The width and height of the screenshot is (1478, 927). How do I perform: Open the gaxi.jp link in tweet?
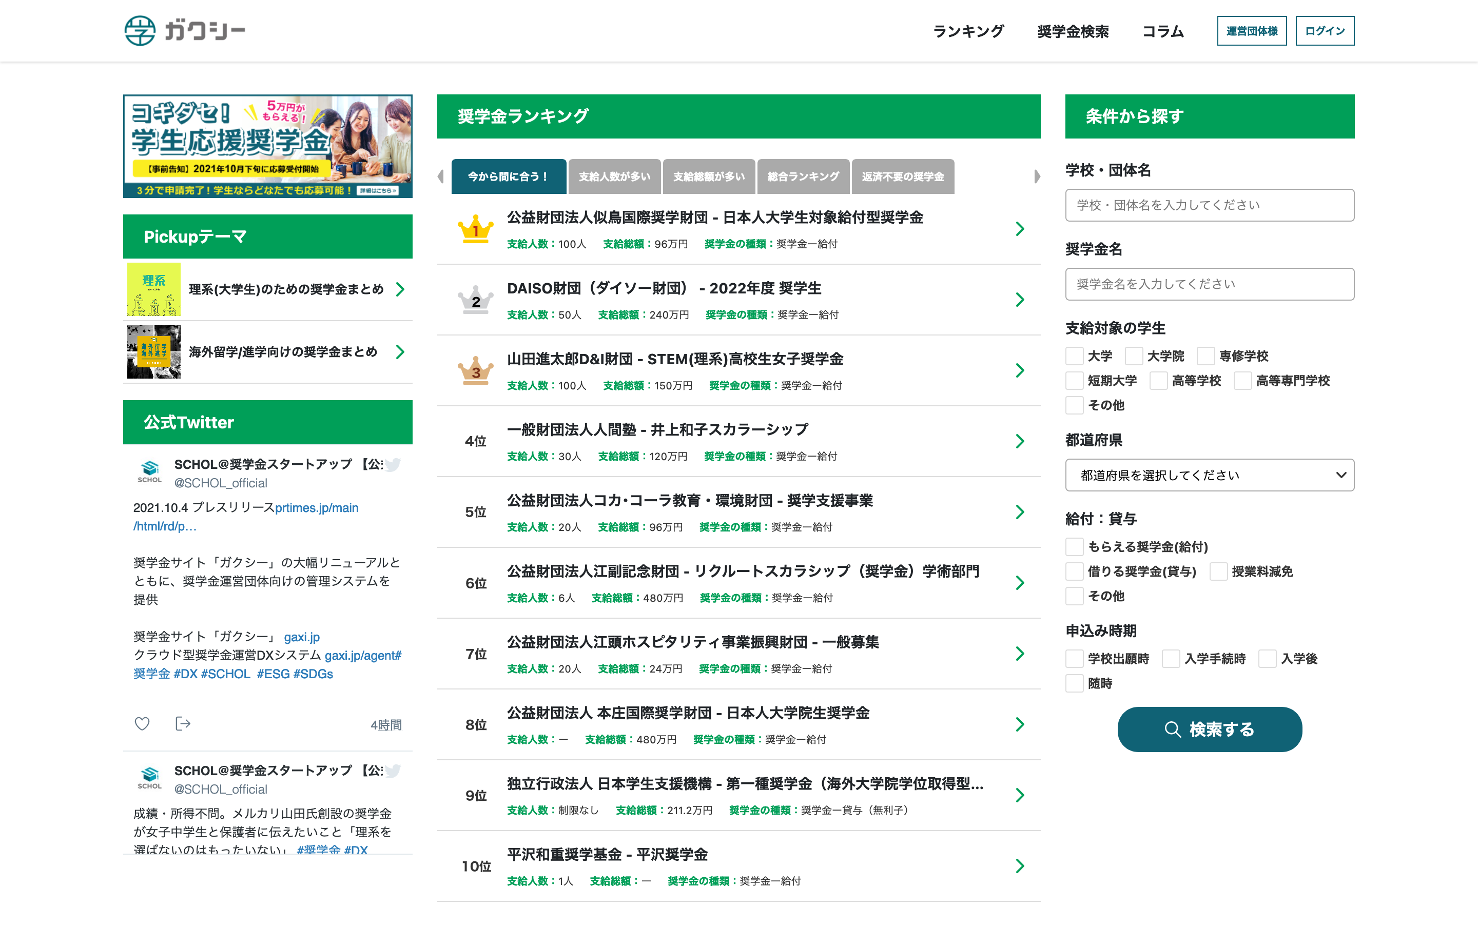[302, 637]
